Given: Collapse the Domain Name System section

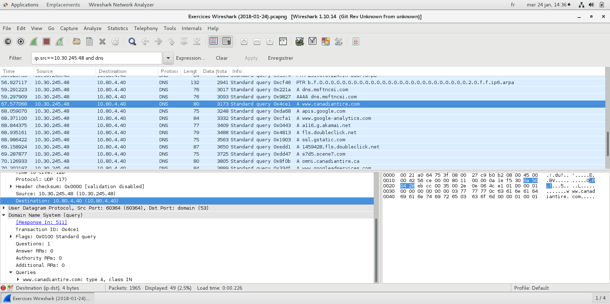Looking at the screenshot, I should [x=4, y=215].
